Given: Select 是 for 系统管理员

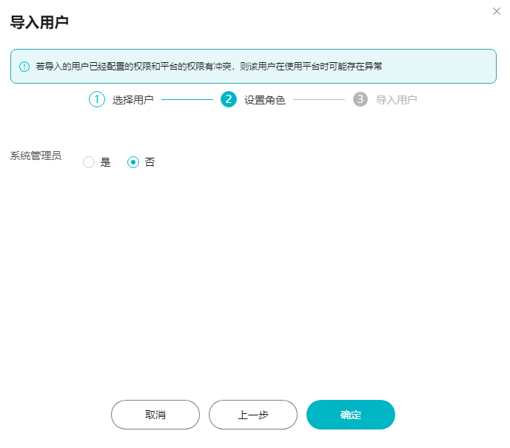Looking at the screenshot, I should [x=89, y=162].
